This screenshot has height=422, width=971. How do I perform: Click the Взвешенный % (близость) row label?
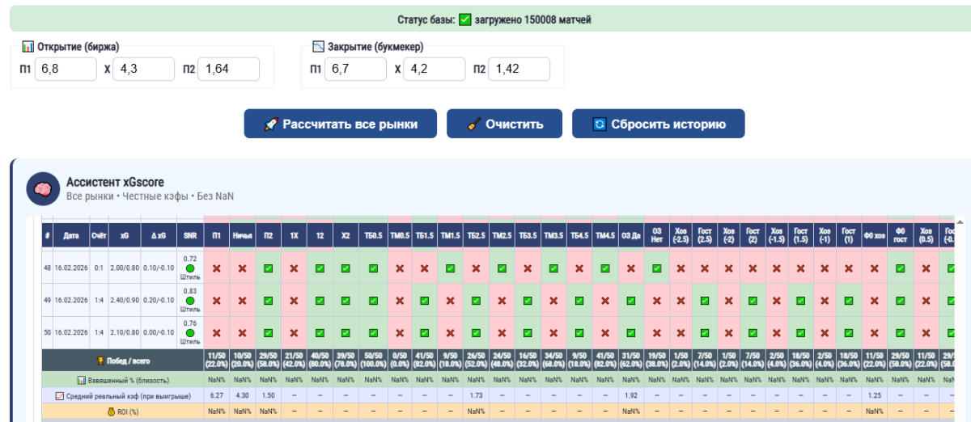point(121,379)
